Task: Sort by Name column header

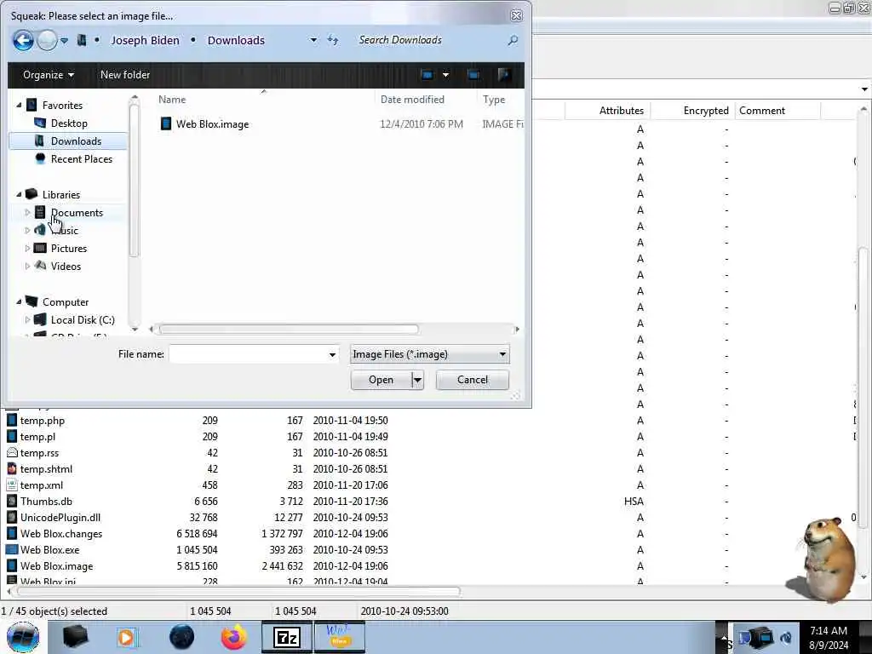Action: pos(172,100)
